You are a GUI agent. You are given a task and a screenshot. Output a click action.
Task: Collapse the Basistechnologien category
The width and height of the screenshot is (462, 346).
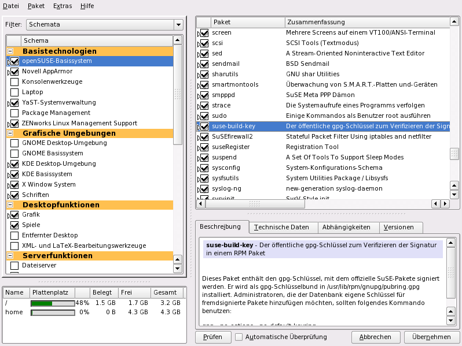pos(10,51)
